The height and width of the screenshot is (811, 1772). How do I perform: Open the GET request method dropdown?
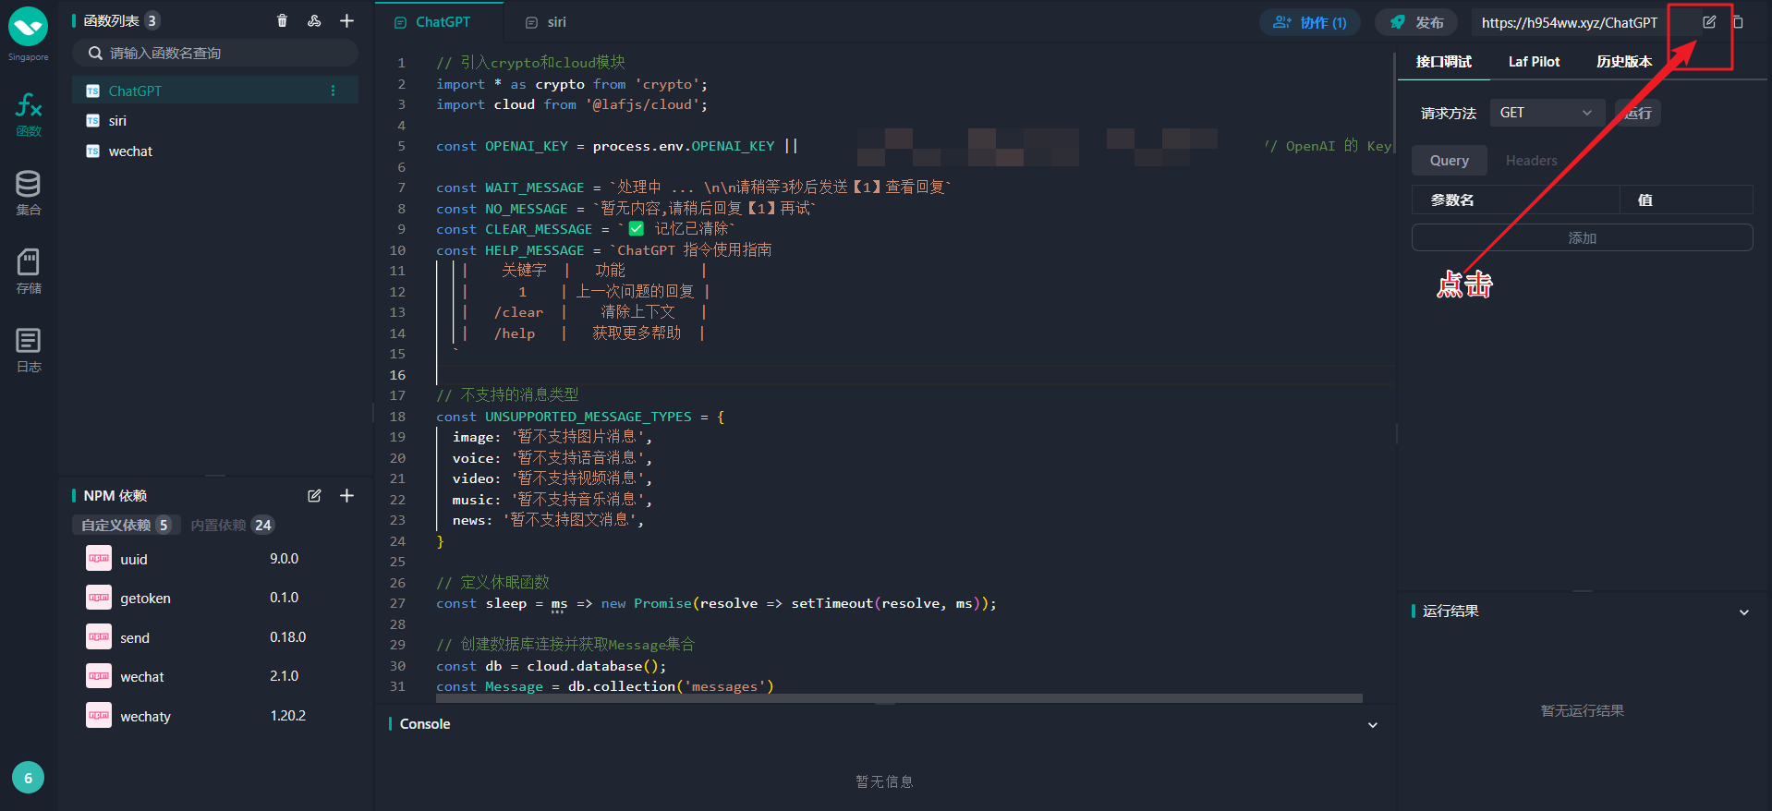click(x=1547, y=113)
